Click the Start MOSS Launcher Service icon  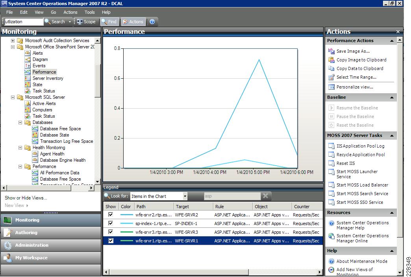click(x=331, y=172)
